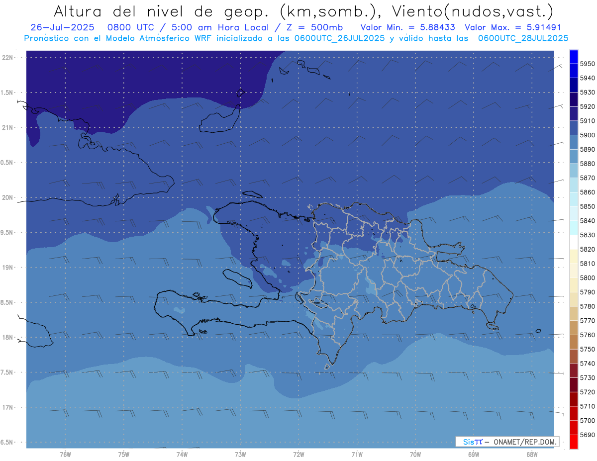597x461 pixels.
Task: Click the 69W longitude label
Action: click(474, 454)
